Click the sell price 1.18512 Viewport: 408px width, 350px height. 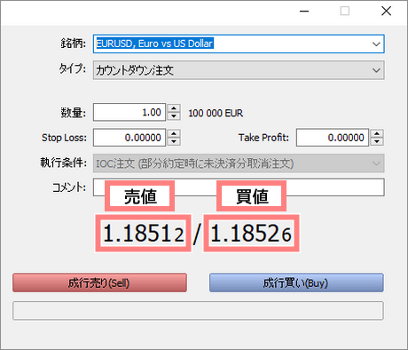click(144, 234)
